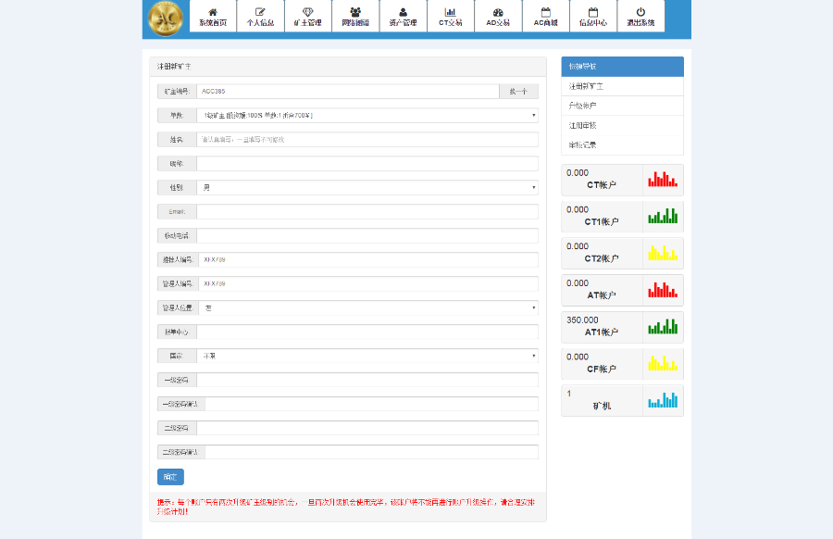This screenshot has width=833, height=539.
Task: Open the 信息中心 calendar icon tab
Action: (x=593, y=17)
